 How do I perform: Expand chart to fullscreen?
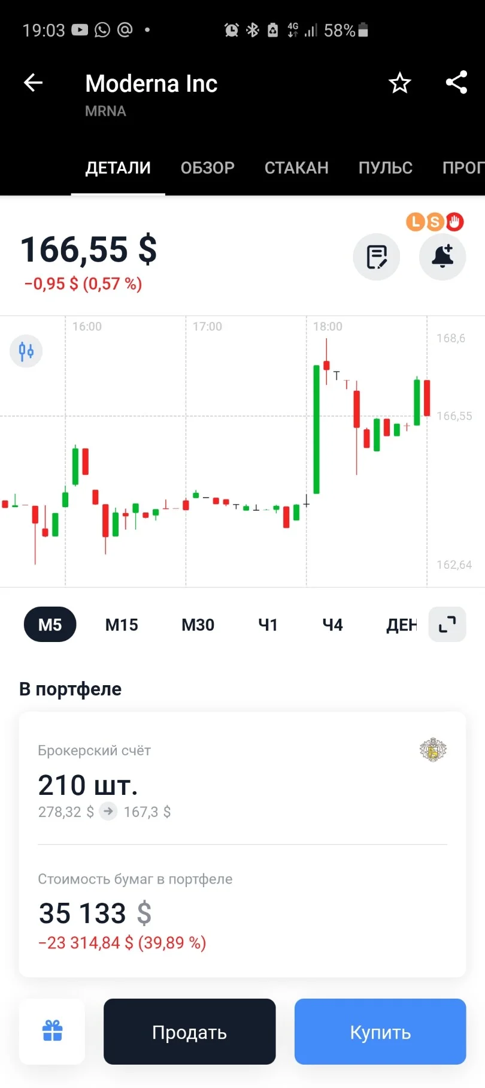tap(447, 624)
